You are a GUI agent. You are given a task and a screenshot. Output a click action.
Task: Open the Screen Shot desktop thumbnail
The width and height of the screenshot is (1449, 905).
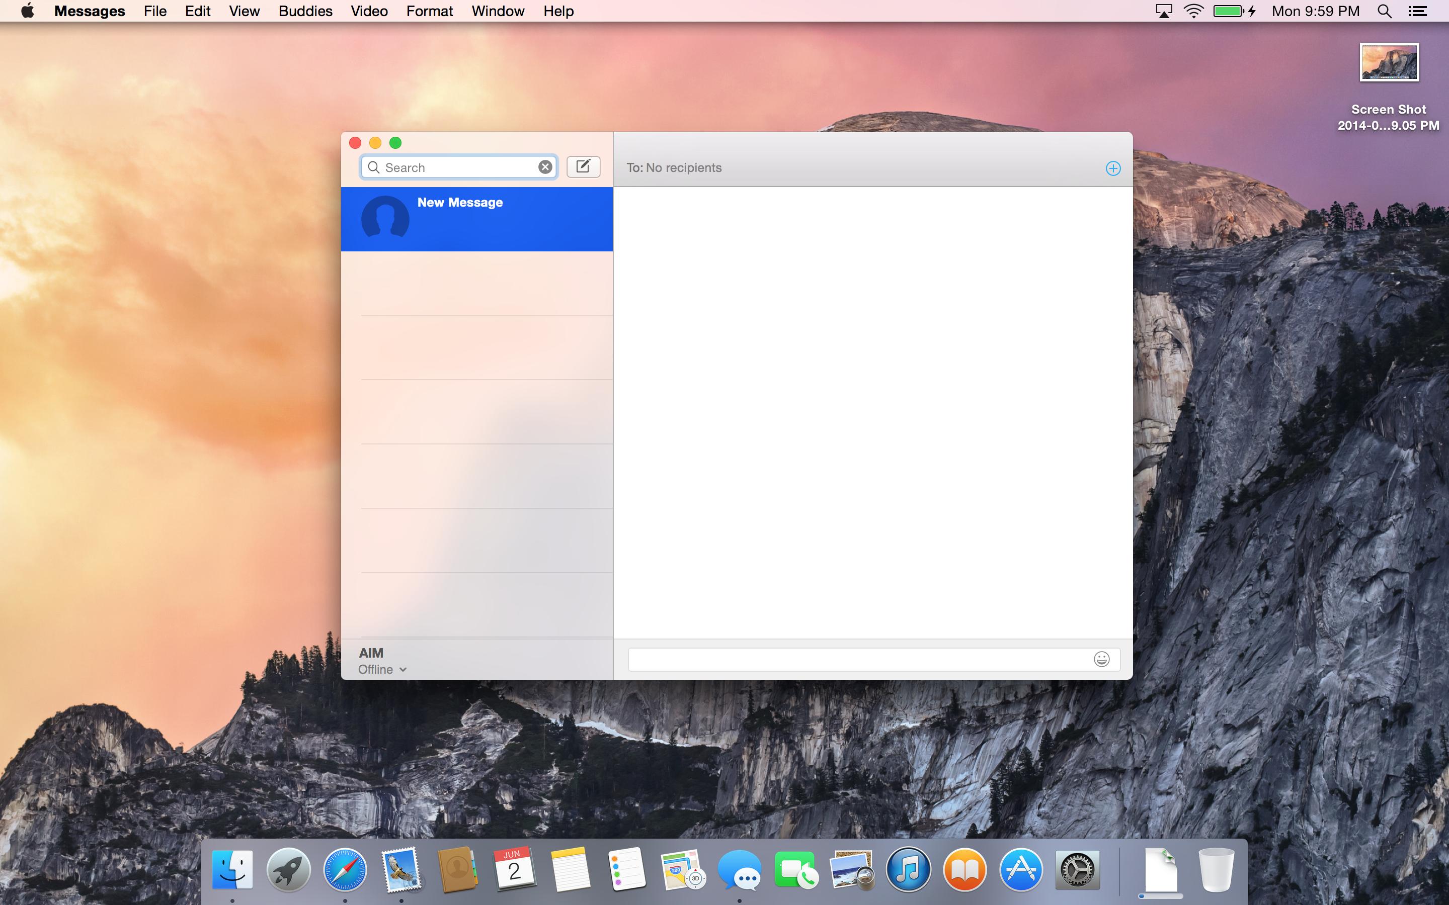click(x=1389, y=62)
